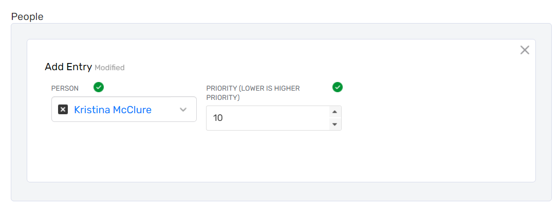558x209 pixels.
Task: Click the People section title
Action: click(27, 16)
